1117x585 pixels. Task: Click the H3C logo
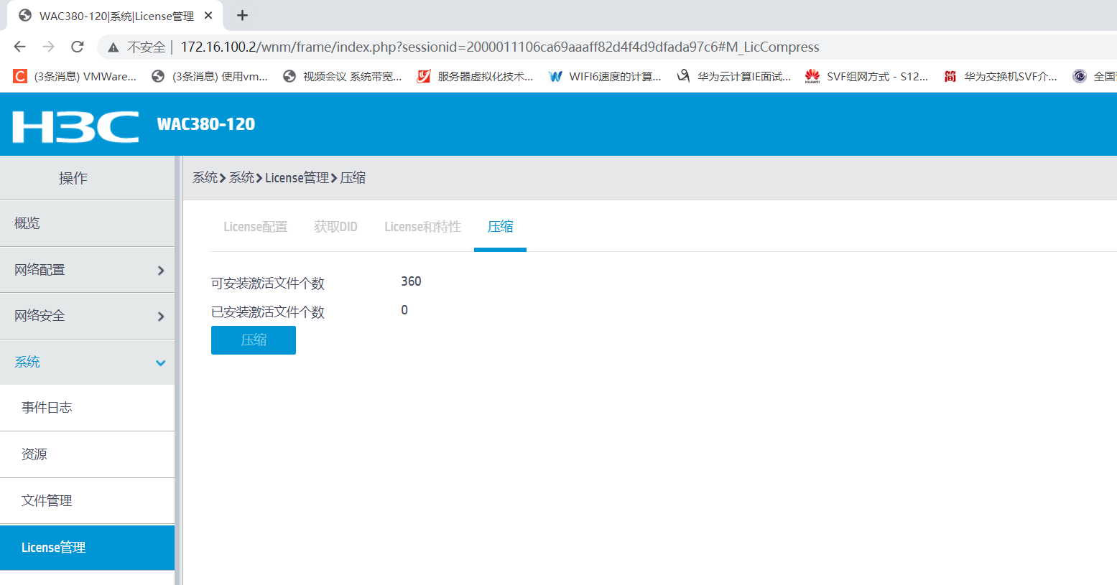pyautogui.click(x=75, y=126)
